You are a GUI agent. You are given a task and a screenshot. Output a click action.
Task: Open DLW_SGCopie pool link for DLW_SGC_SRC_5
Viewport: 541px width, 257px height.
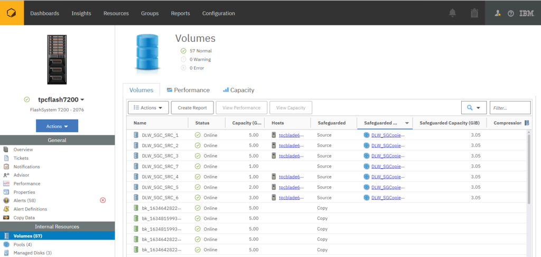coord(388,187)
